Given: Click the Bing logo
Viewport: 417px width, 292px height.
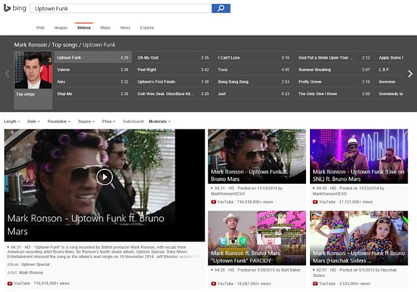Looking at the screenshot, I should 15,9.
